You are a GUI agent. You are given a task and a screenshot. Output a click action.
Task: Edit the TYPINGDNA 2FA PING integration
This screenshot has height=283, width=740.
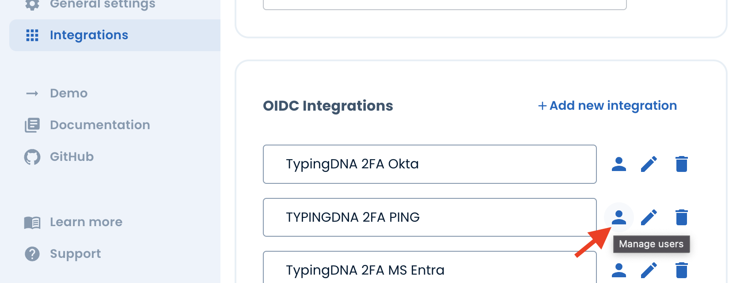click(x=649, y=217)
